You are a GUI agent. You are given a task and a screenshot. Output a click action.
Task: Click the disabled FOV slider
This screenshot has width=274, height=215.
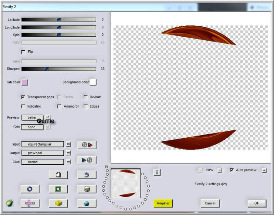(59, 42)
